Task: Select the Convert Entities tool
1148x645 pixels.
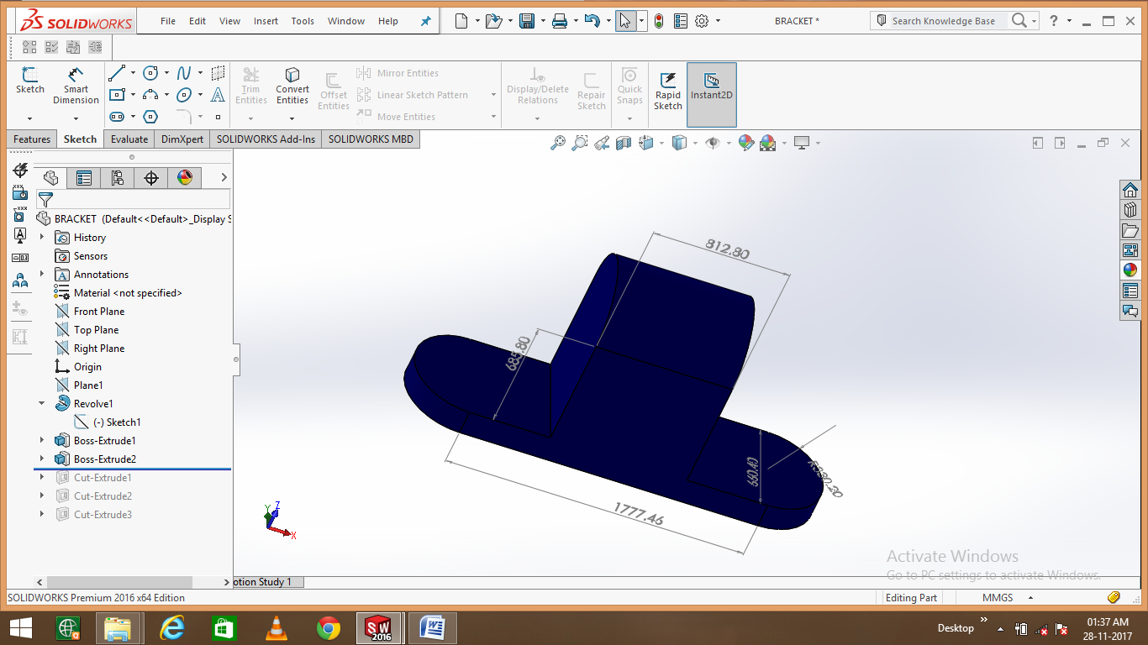Action: 292,84
